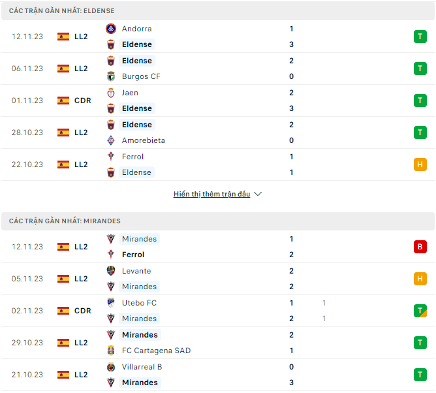
Task: Click the Burgos CF team logo
Action: coord(111,76)
